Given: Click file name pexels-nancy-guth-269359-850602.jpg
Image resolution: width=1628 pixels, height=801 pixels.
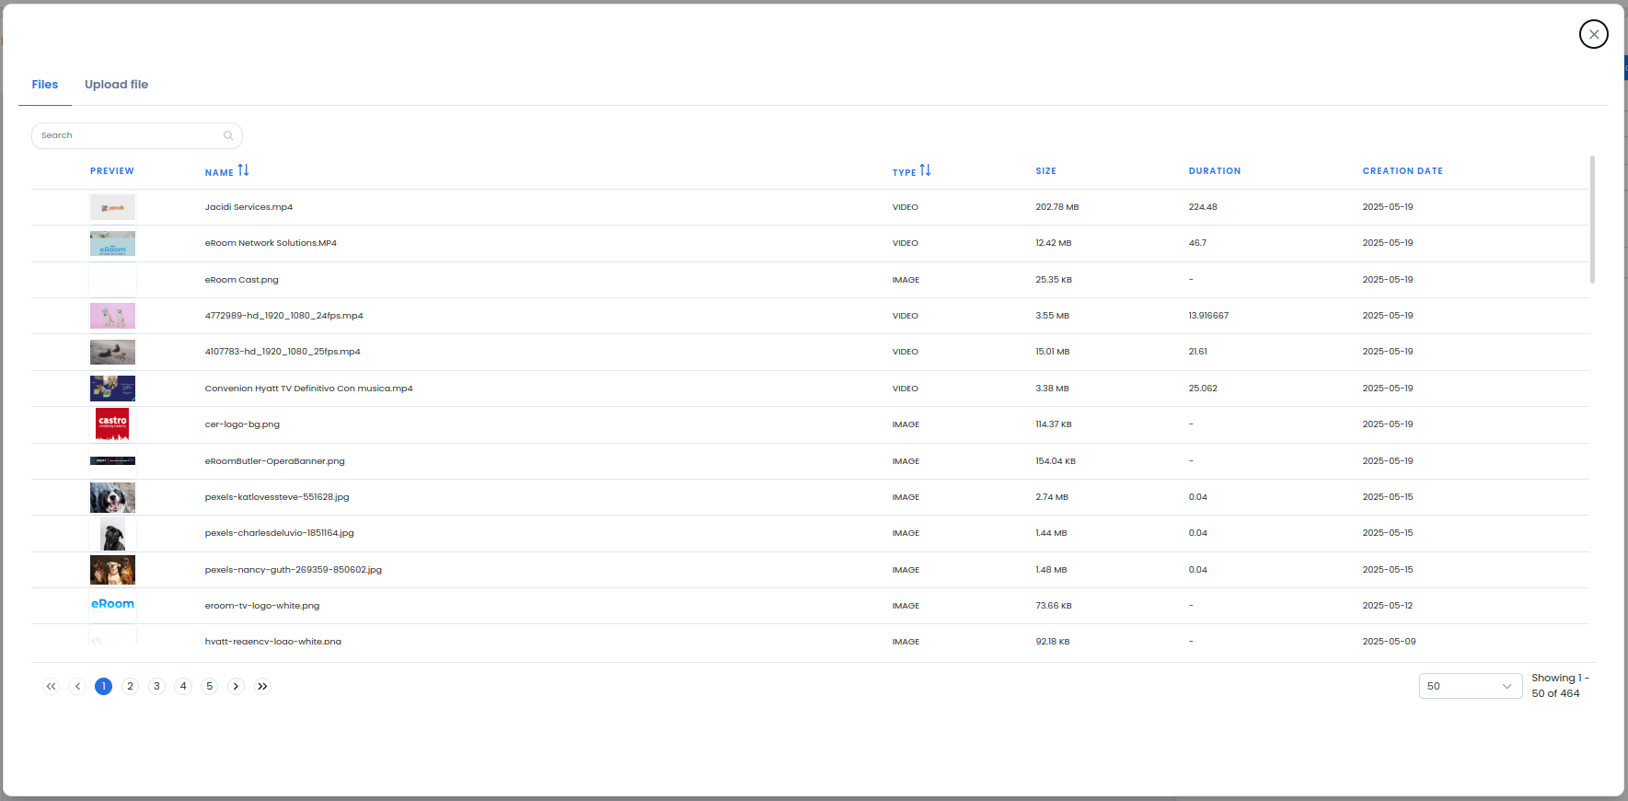Looking at the screenshot, I should pyautogui.click(x=293, y=570).
